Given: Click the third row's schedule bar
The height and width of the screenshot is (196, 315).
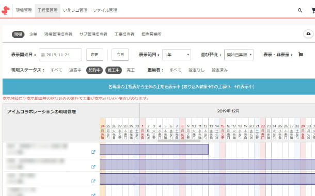Looking at the screenshot, I should pyautogui.click(x=207, y=179).
